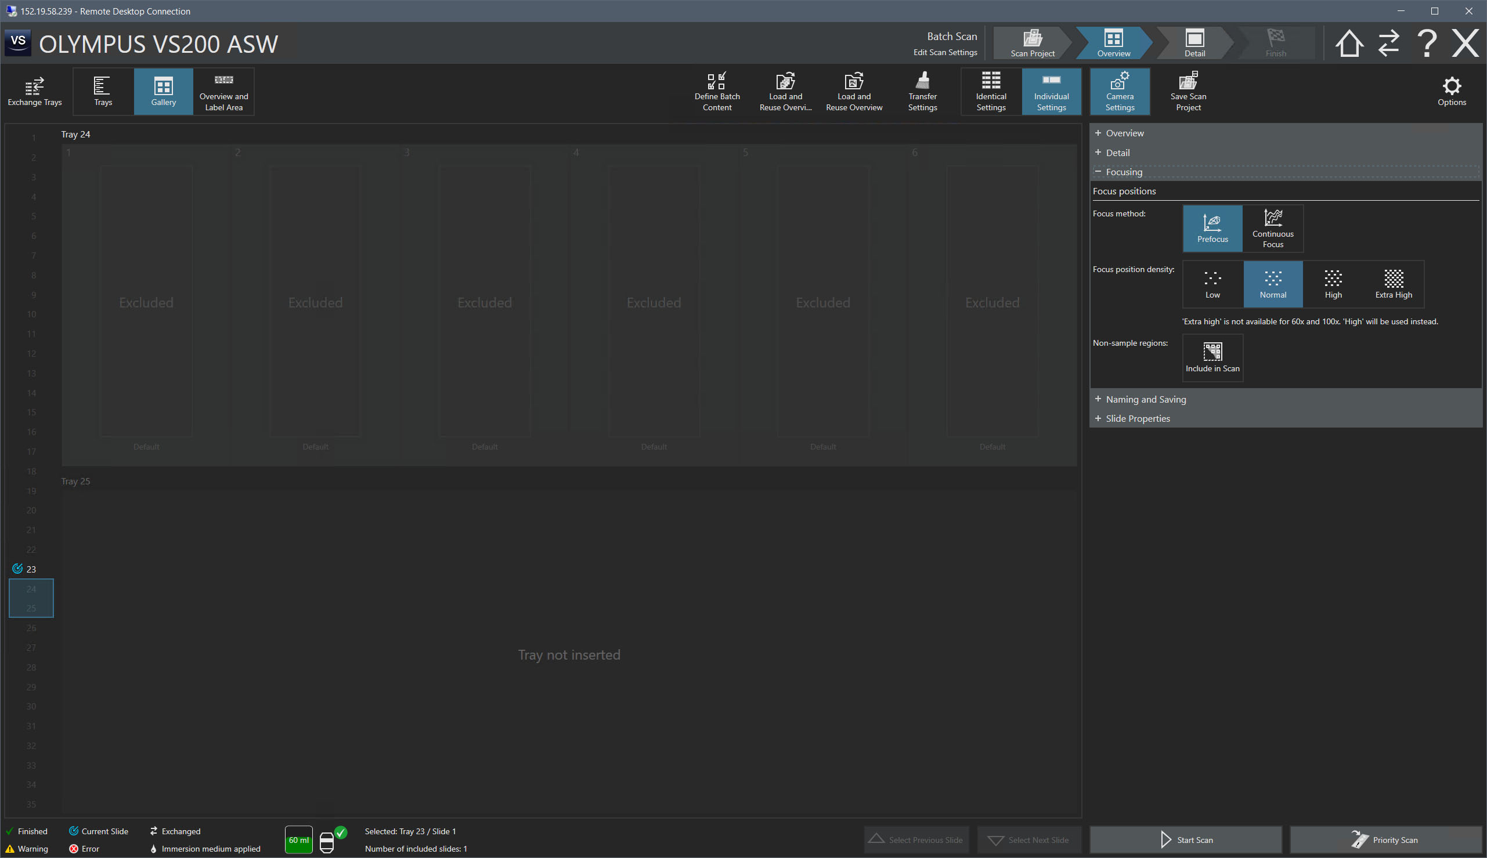Set focus position density to Normal
Image resolution: width=1487 pixels, height=858 pixels.
(1272, 284)
